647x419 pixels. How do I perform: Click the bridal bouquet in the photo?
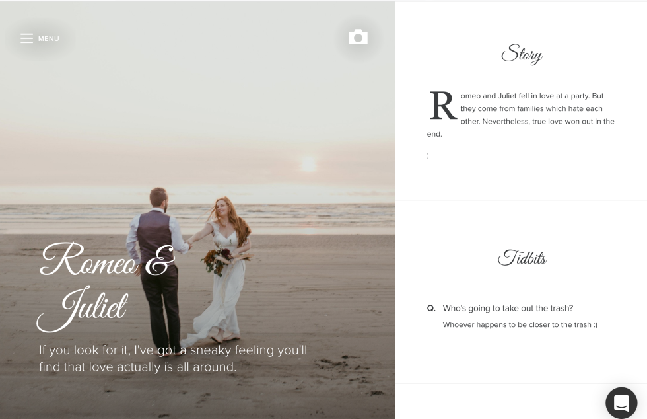pyautogui.click(x=217, y=260)
